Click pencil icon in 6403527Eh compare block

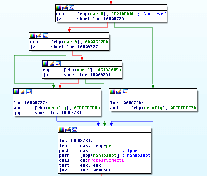[x=39, y=36]
